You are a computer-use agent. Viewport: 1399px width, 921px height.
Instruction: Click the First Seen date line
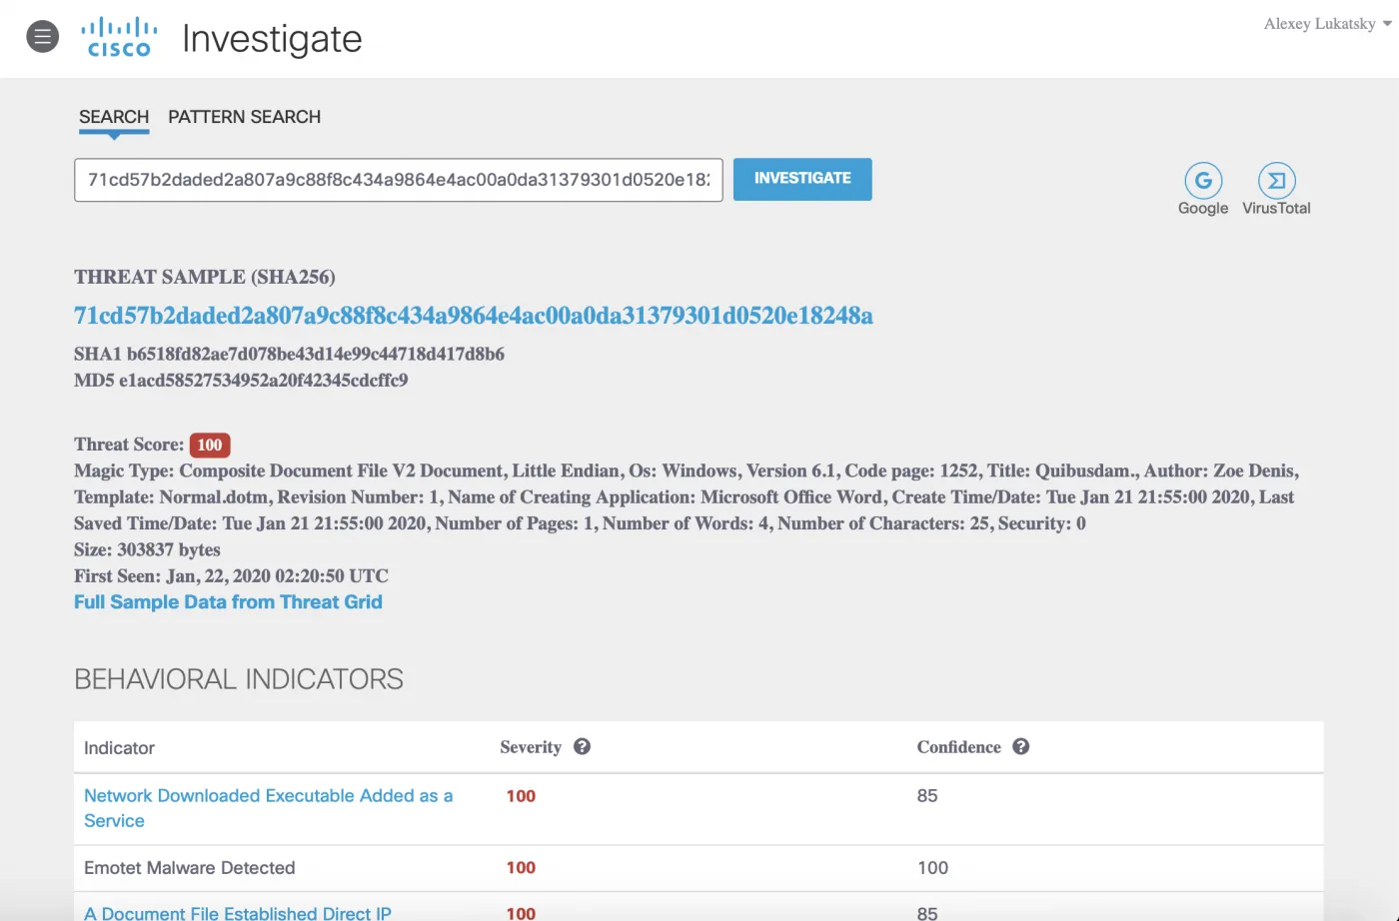click(x=231, y=575)
